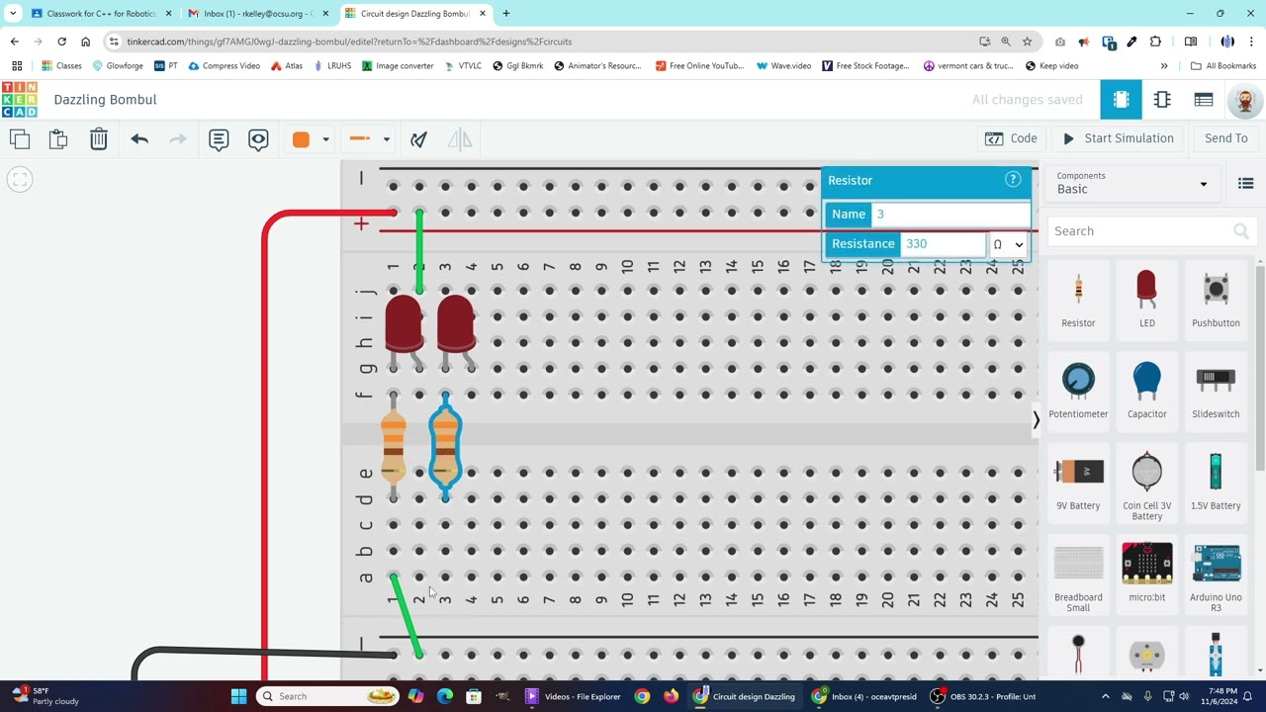Show more bookmarks with double chevron
The height and width of the screenshot is (712, 1266).
[x=1164, y=66]
